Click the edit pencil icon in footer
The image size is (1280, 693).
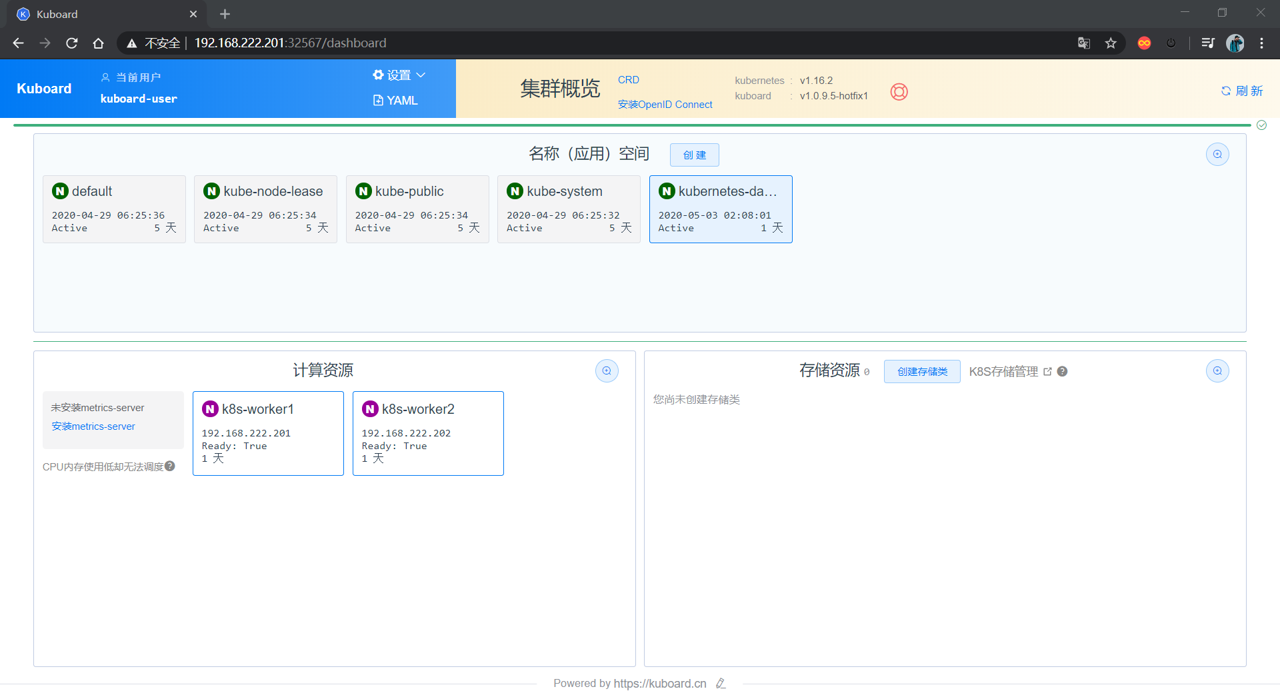click(x=721, y=684)
